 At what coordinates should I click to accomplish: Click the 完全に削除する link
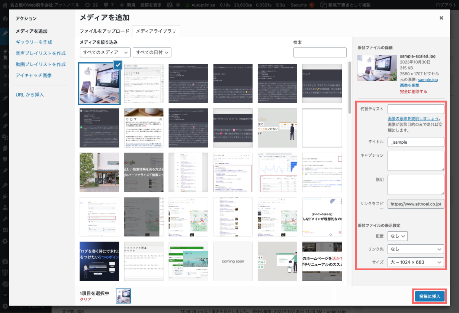[x=413, y=91]
